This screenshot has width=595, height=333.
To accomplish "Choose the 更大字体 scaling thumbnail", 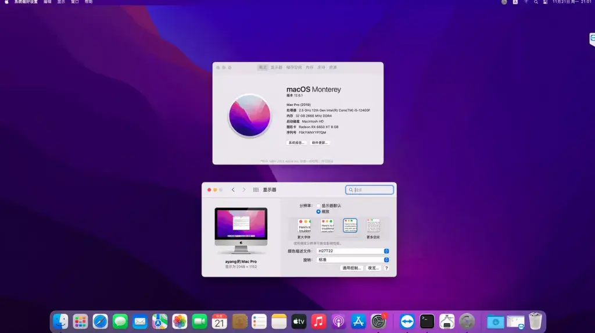I will coord(304,226).
